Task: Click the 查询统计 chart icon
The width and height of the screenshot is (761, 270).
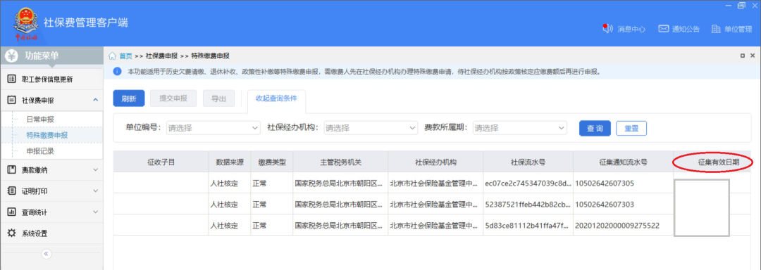Action: [12, 212]
